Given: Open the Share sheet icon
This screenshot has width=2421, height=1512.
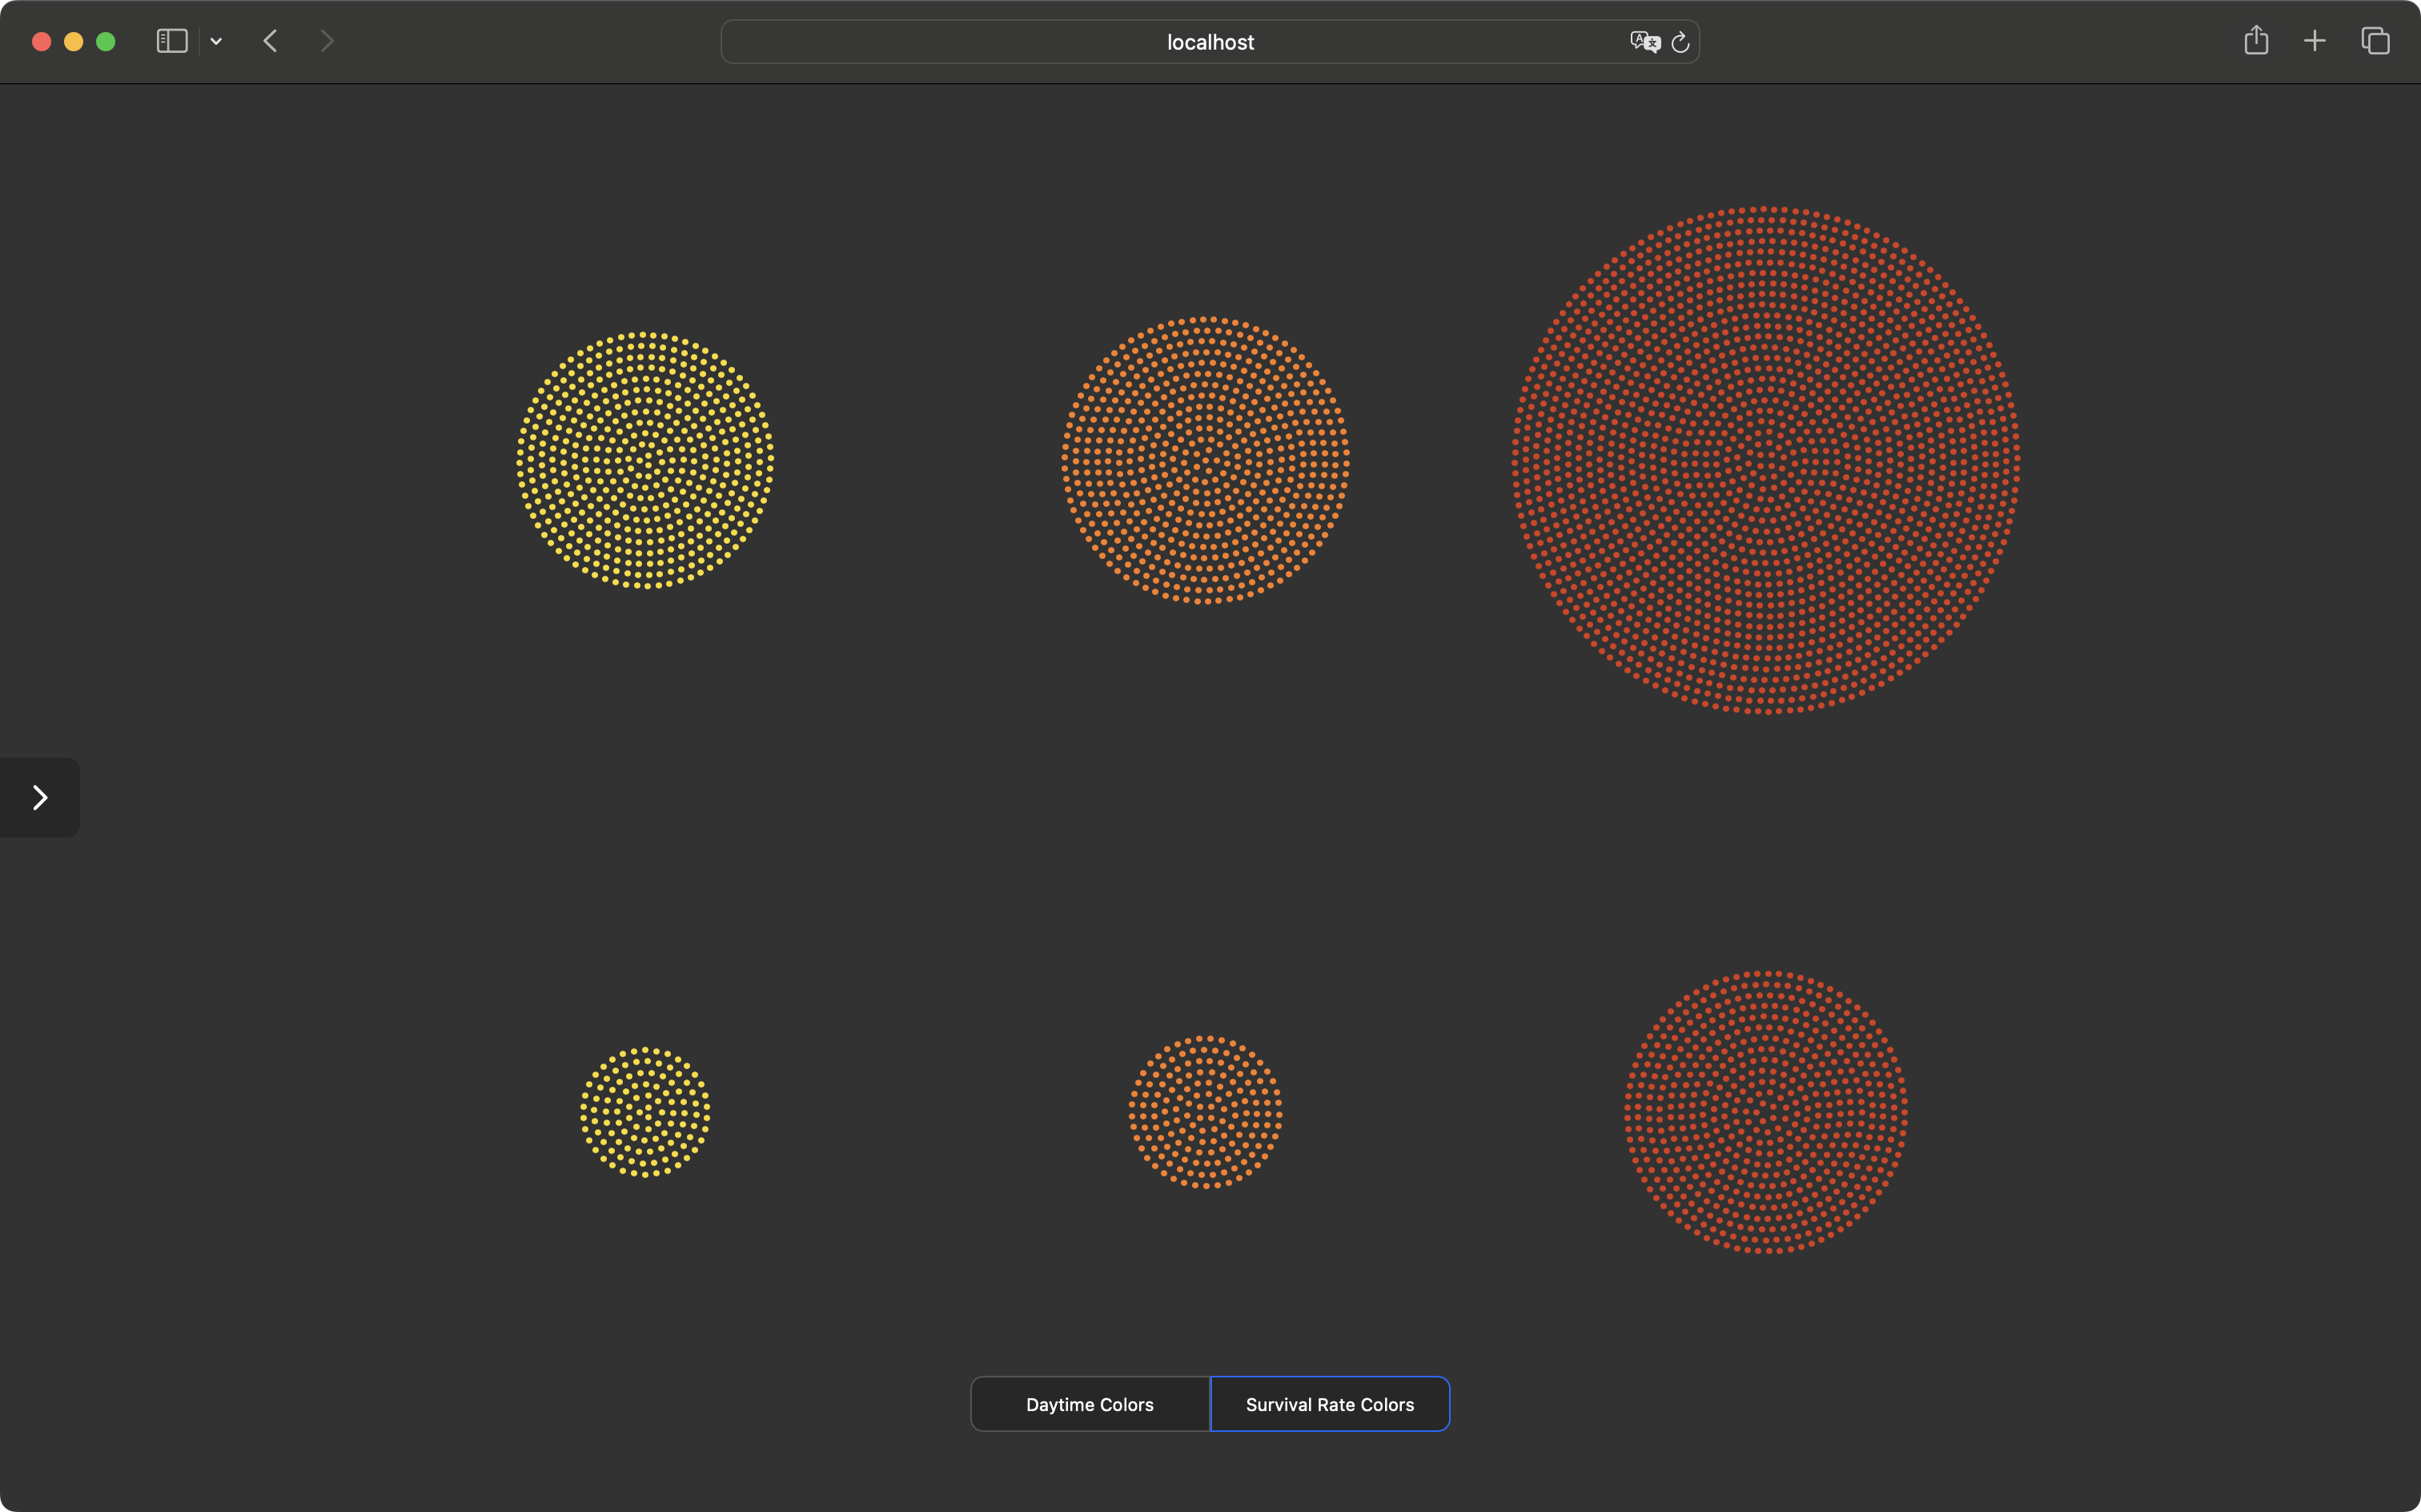Looking at the screenshot, I should pyautogui.click(x=2255, y=41).
